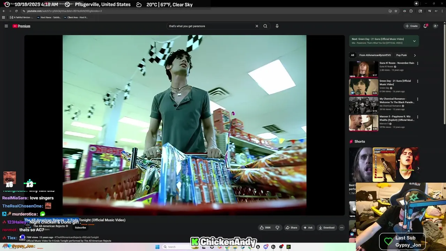Select the 'All' filter chip
Screen dimensions: 446x251
click(352, 55)
